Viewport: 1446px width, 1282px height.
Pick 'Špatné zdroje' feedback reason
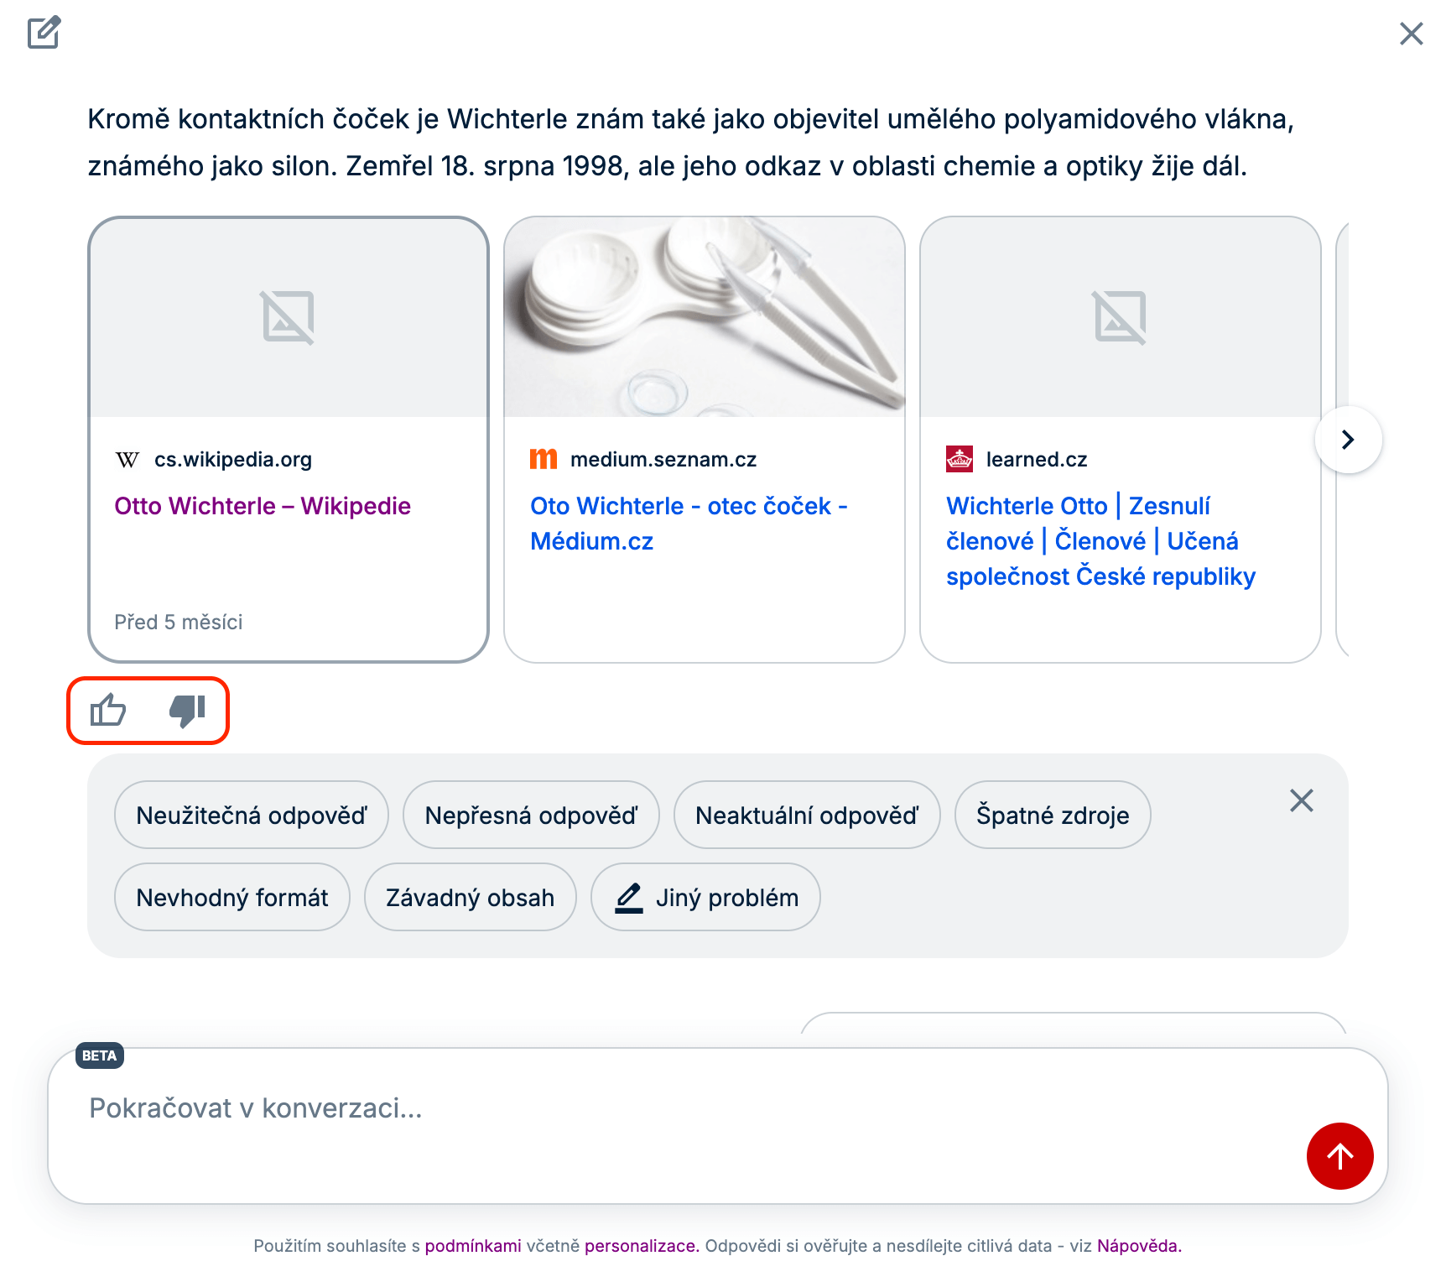click(1053, 816)
